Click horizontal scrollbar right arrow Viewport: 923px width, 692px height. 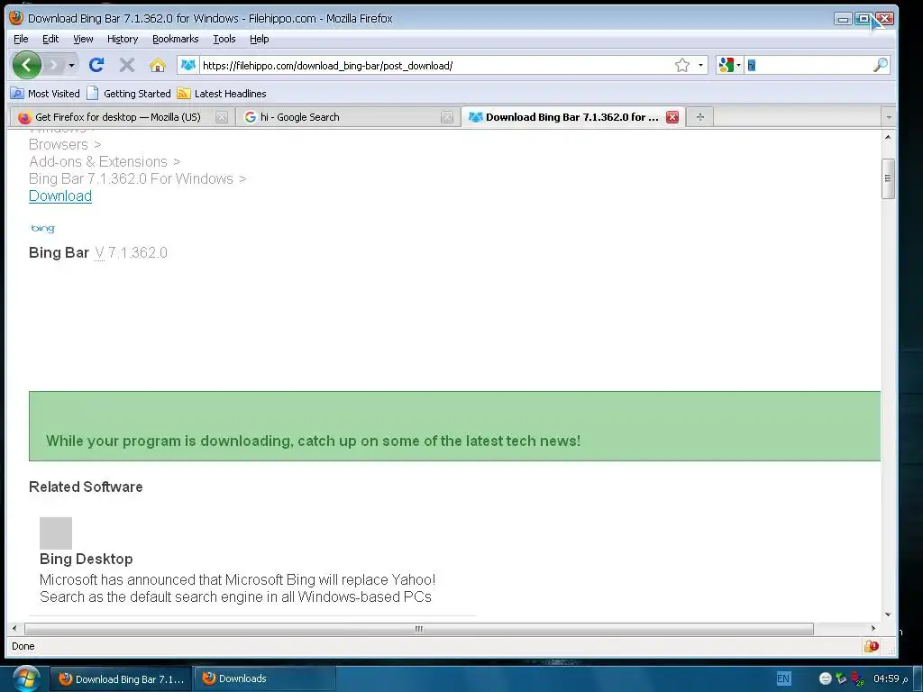coord(873,628)
